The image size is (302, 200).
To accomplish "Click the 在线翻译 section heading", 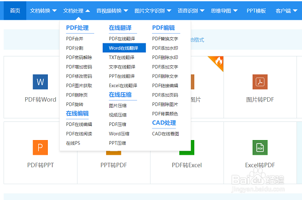I will tap(120, 28).
